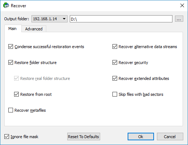This screenshot has width=188, height=145.
Task: Click Reset To Defaults button
Action: 84,137
